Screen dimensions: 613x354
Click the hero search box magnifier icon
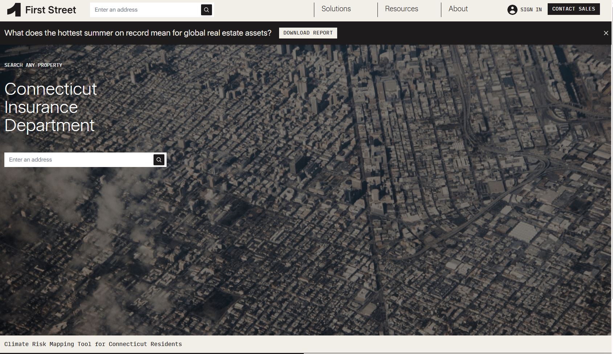point(159,159)
